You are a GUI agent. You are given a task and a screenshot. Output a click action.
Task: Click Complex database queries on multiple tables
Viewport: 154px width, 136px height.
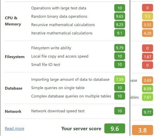71,96
